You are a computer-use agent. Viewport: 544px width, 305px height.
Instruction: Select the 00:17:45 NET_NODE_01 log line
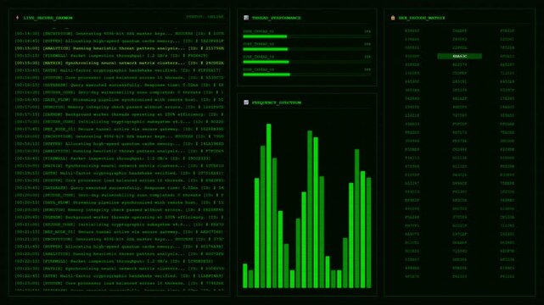click(x=120, y=129)
